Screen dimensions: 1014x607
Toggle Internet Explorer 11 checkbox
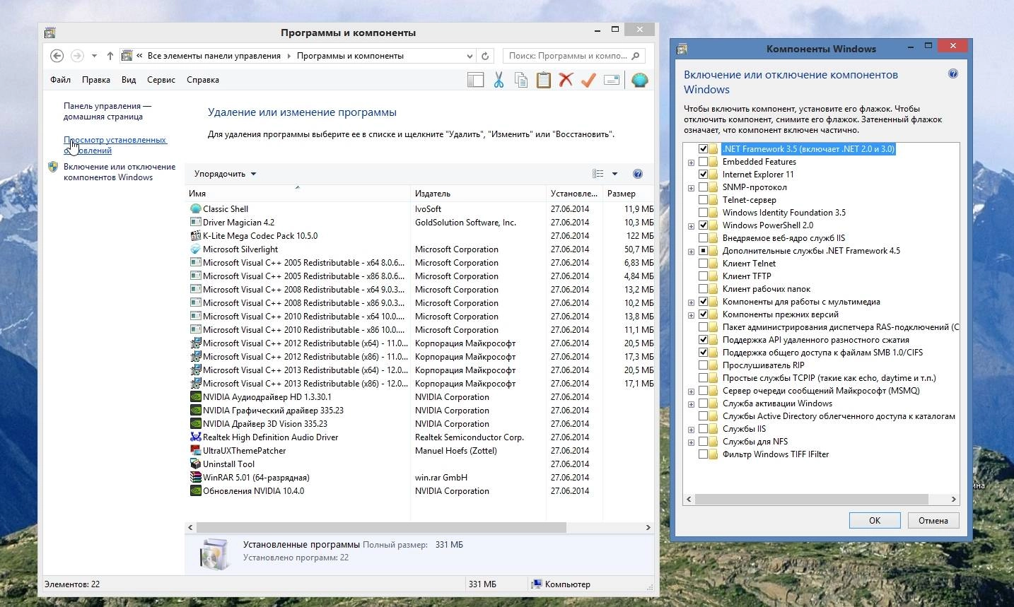tap(703, 175)
